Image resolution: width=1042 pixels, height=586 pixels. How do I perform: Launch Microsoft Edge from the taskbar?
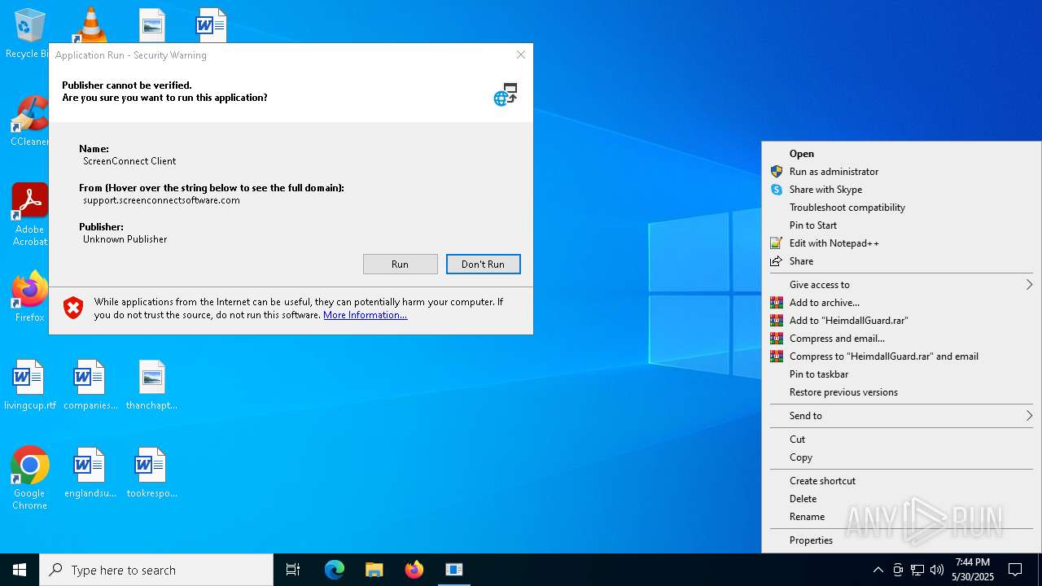(335, 570)
